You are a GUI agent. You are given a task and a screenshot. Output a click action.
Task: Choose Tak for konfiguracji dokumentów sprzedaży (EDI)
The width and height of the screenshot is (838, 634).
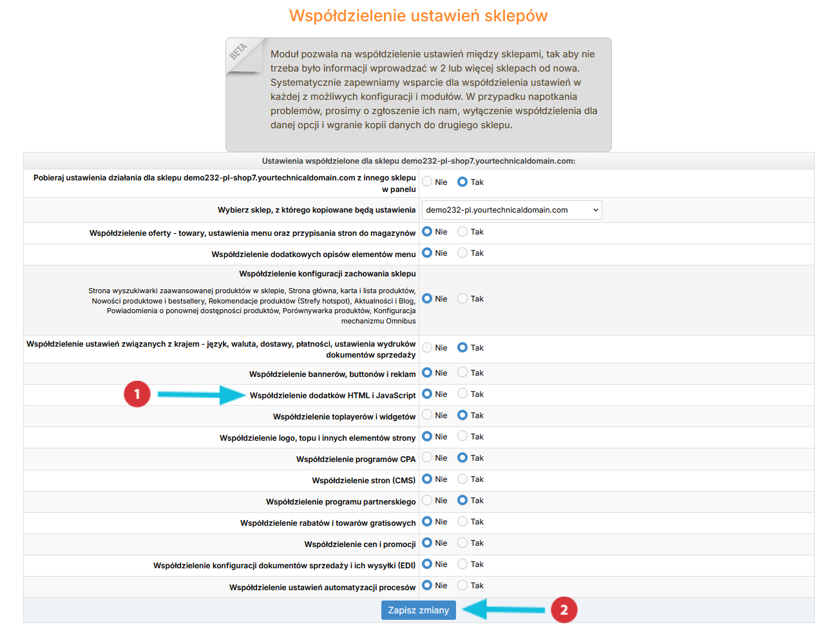click(462, 564)
